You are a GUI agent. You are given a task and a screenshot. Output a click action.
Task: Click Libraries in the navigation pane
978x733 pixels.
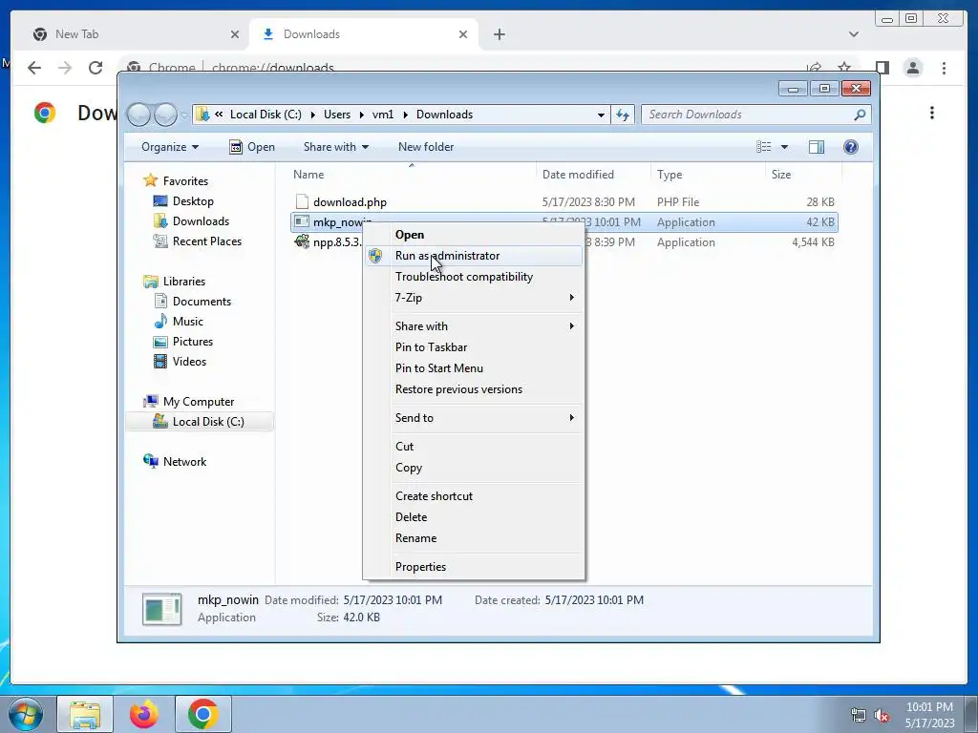point(184,282)
